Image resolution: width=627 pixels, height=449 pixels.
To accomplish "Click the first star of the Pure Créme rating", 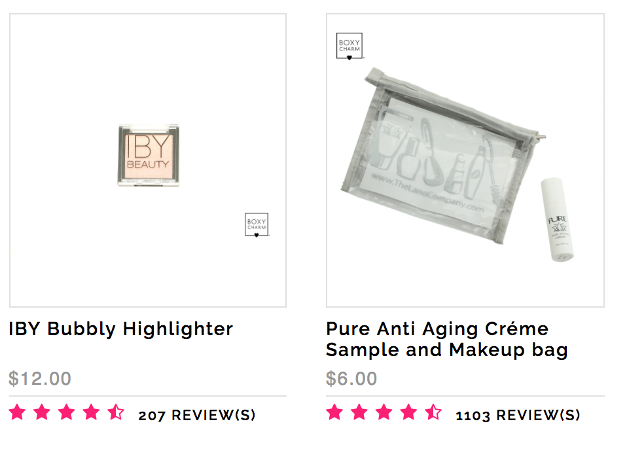I will click(x=334, y=412).
